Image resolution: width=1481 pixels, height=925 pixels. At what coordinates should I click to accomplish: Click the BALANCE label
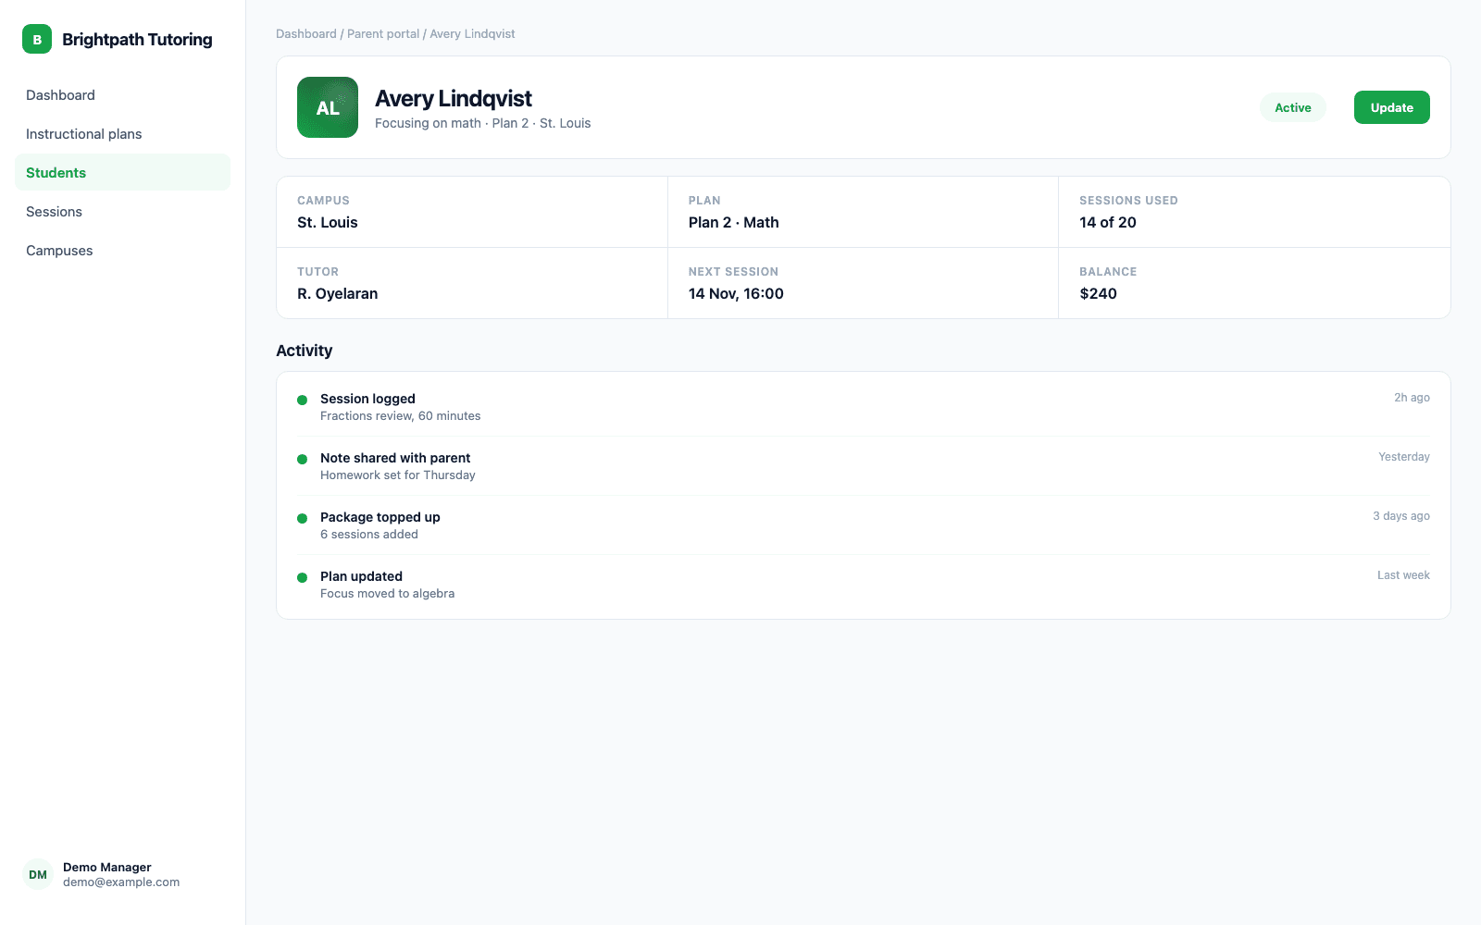1108,272
